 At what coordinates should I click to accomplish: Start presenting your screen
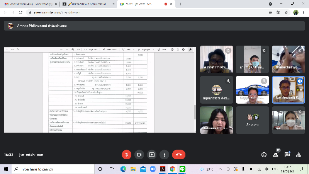(152, 154)
